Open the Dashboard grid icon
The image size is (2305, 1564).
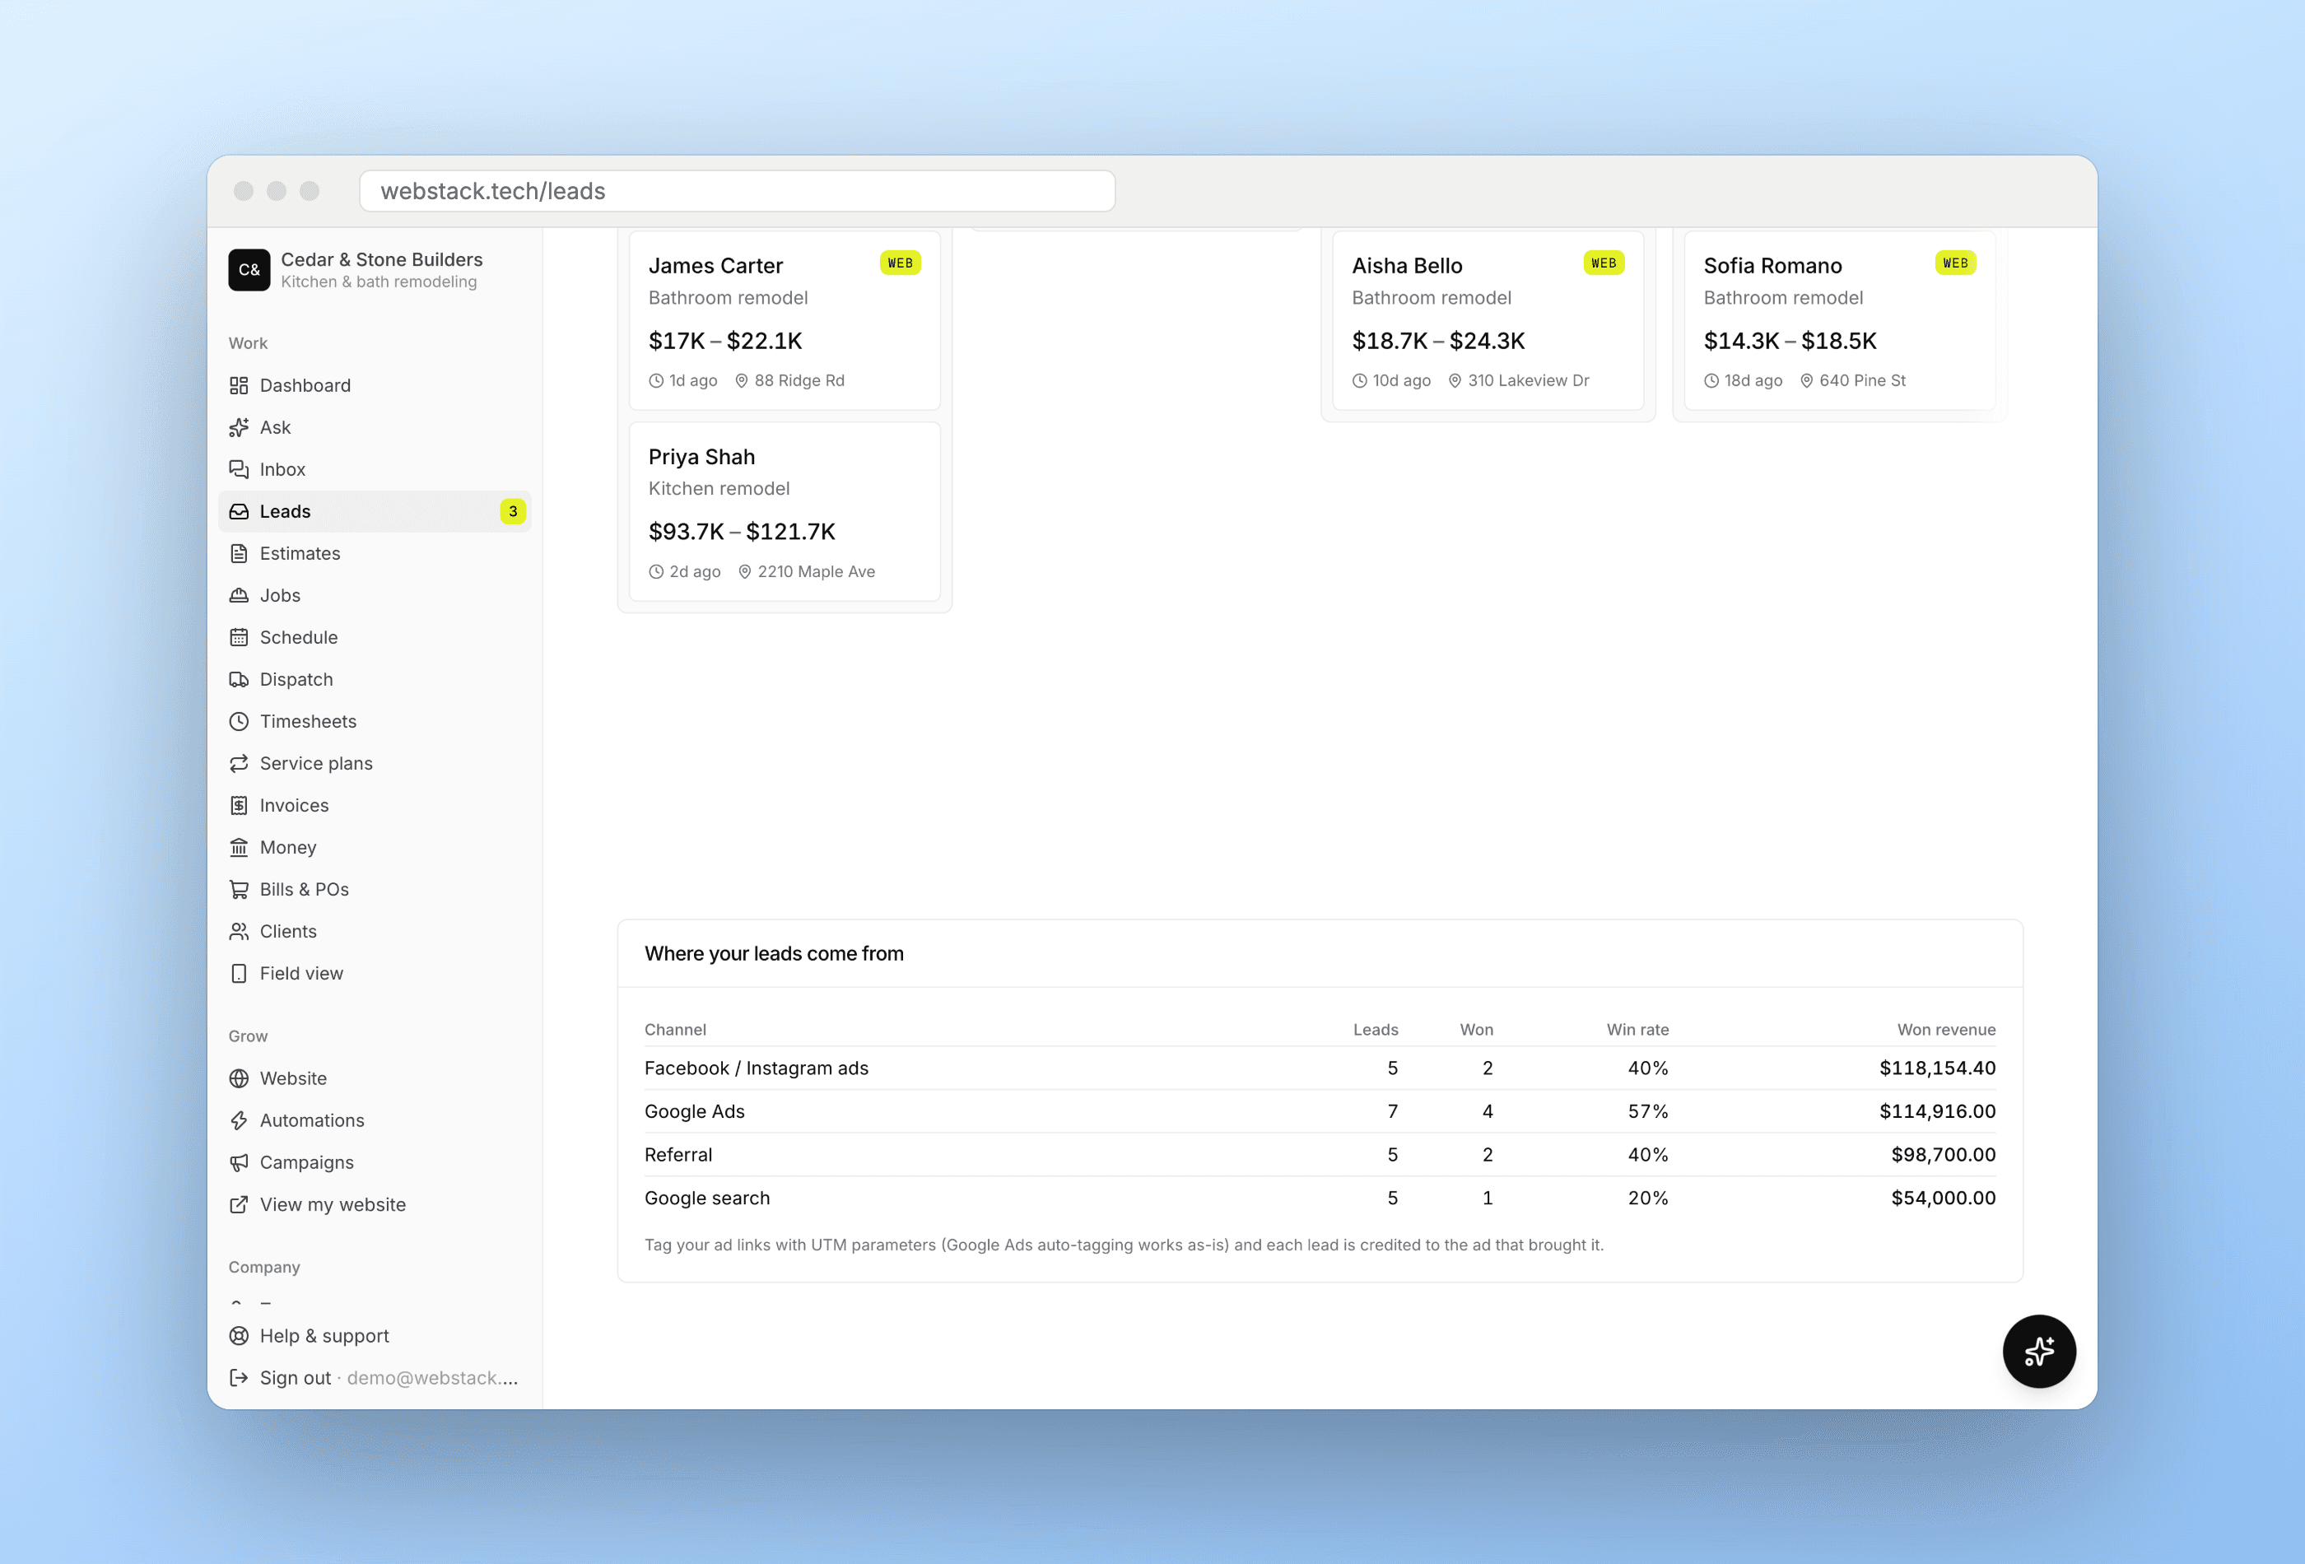[x=239, y=384]
